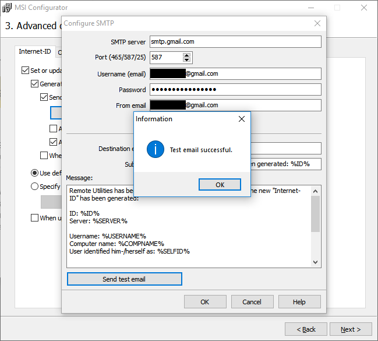378x341 pixels.
Task: Close the Configure SMTP dialog window
Action: 317,23
